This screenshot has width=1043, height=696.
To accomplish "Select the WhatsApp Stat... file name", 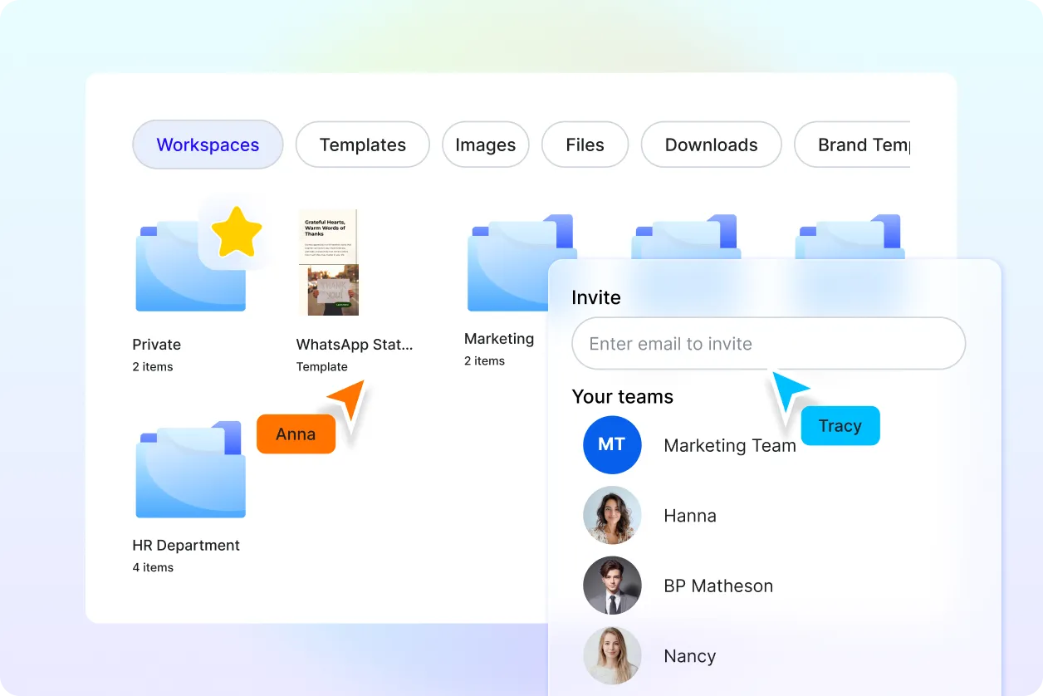I will click(x=355, y=345).
